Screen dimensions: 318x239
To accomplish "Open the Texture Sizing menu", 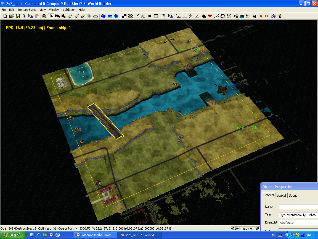I will click(27, 10).
